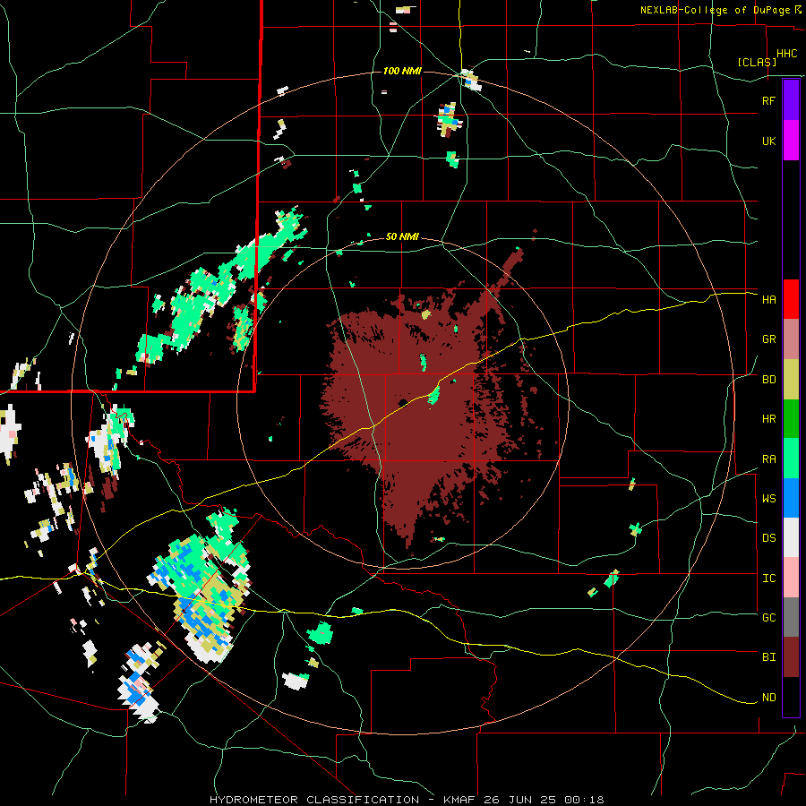Select the 'BD' legend label
Image resolution: width=806 pixels, height=806 pixels.
768,380
